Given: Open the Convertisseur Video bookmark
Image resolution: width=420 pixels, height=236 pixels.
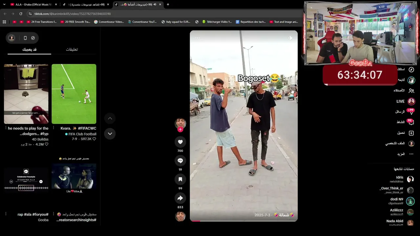Looking at the screenshot, I should [x=109, y=22].
